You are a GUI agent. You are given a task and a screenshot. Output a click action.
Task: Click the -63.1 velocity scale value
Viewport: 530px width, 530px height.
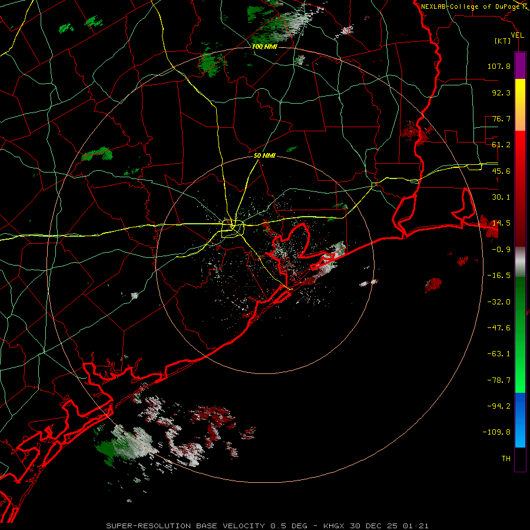click(499, 354)
